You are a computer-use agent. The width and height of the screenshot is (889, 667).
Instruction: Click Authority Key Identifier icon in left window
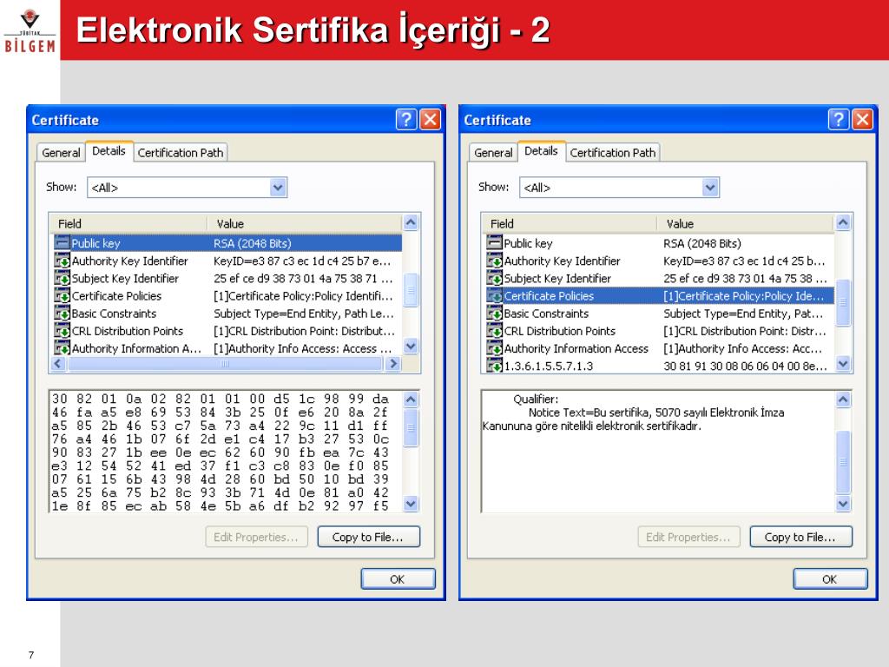click(x=62, y=261)
